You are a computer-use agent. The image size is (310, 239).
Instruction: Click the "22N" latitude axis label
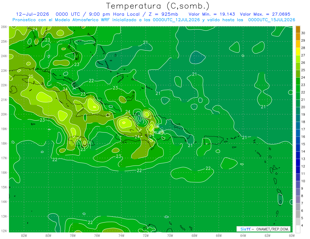4,85
